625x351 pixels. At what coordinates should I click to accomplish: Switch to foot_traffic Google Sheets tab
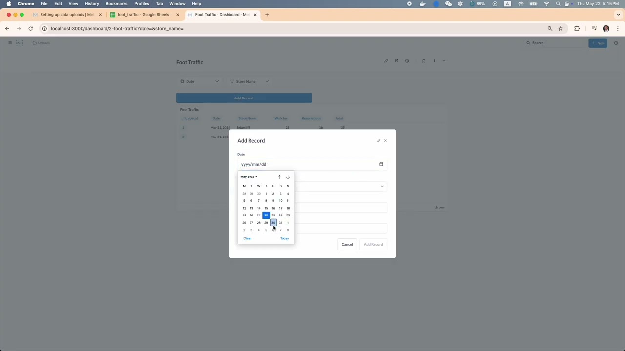click(143, 15)
